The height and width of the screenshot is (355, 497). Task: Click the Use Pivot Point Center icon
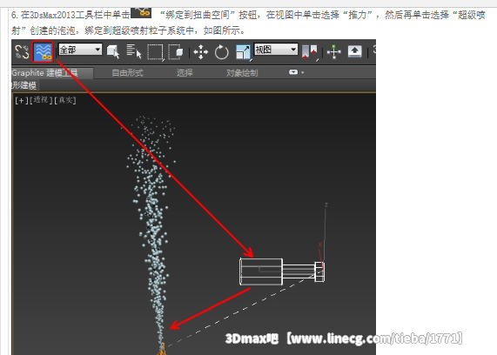(309, 52)
